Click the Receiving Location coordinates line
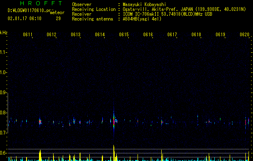This screenshot has height=161, width=253. [184, 9]
